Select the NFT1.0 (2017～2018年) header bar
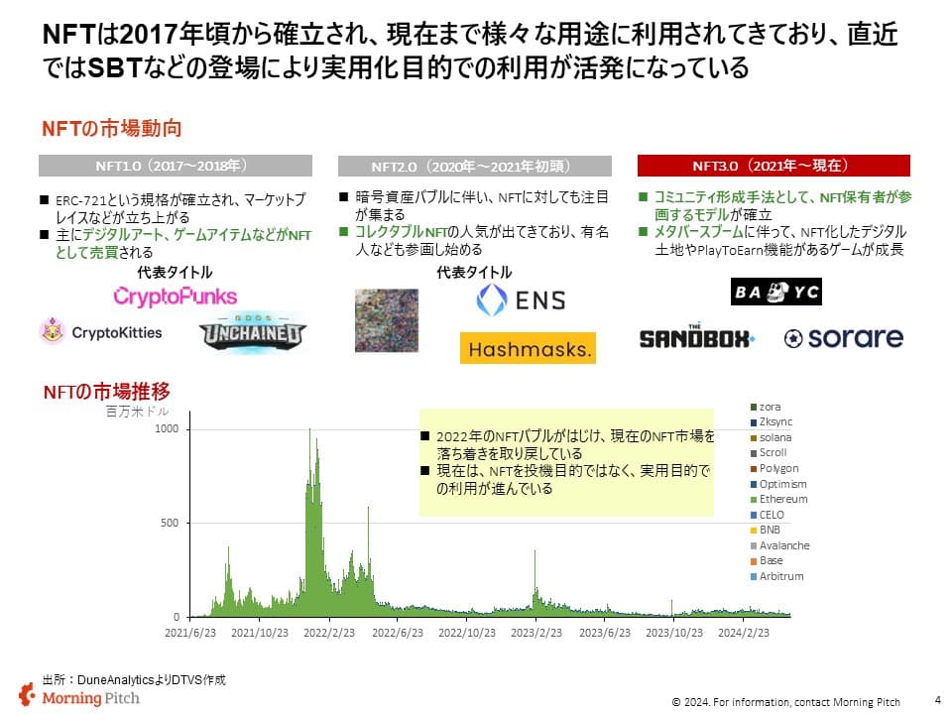952x714 pixels. pyautogui.click(x=176, y=166)
